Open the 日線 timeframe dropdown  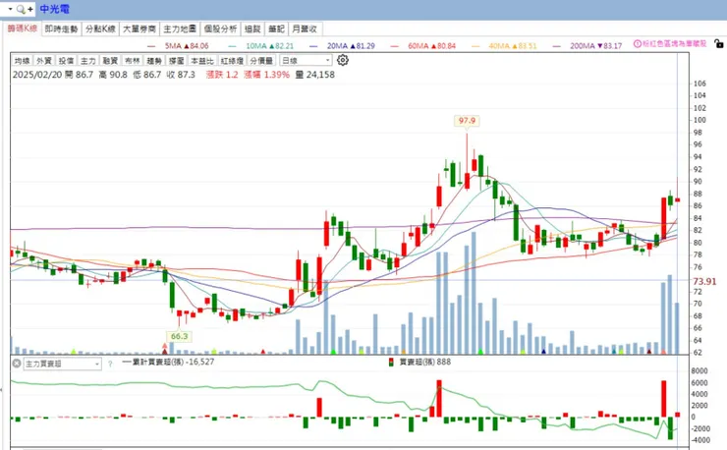(306, 61)
